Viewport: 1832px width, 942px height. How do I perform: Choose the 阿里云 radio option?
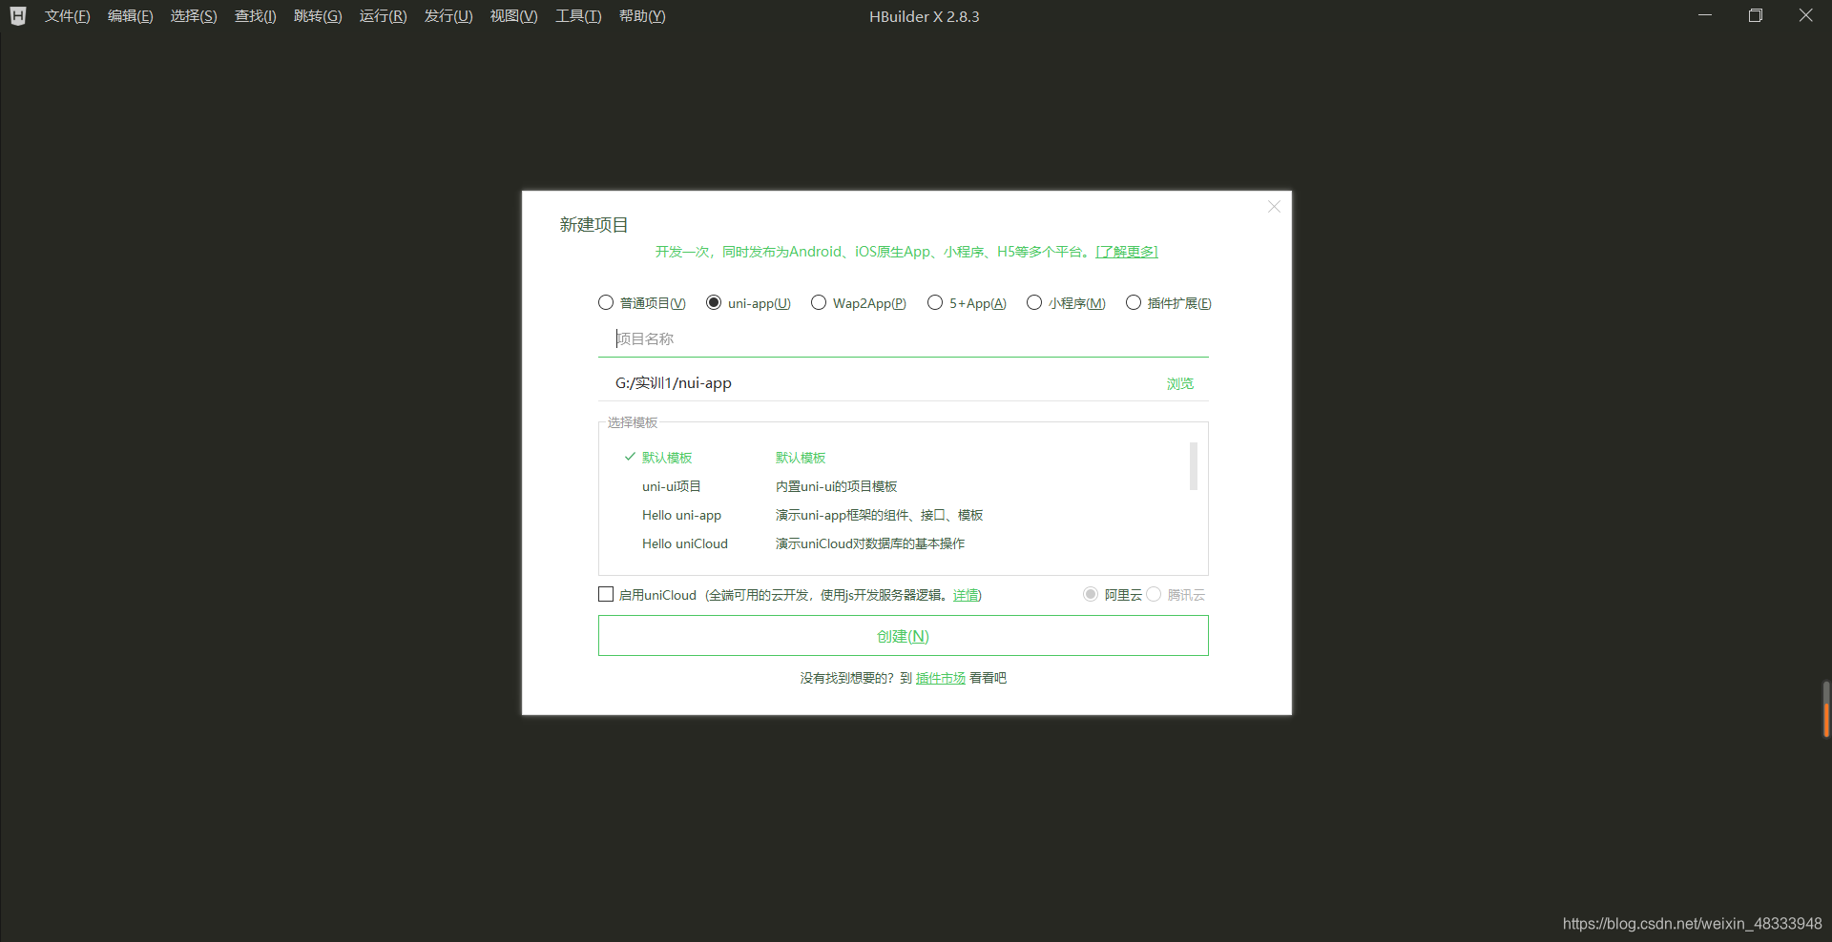click(x=1091, y=594)
